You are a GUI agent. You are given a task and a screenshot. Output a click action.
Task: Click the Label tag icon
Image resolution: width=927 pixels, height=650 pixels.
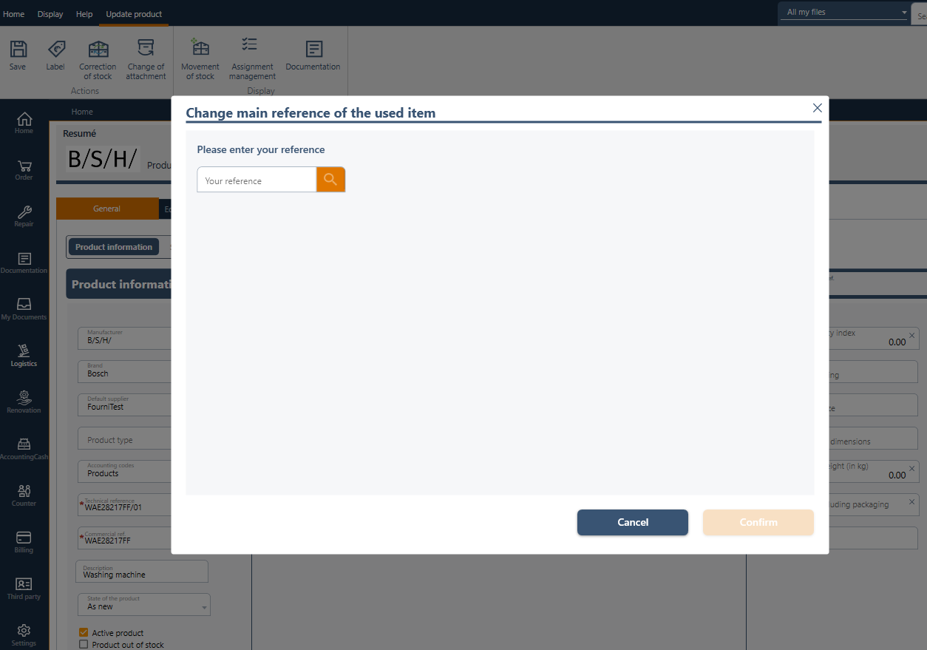tap(55, 50)
